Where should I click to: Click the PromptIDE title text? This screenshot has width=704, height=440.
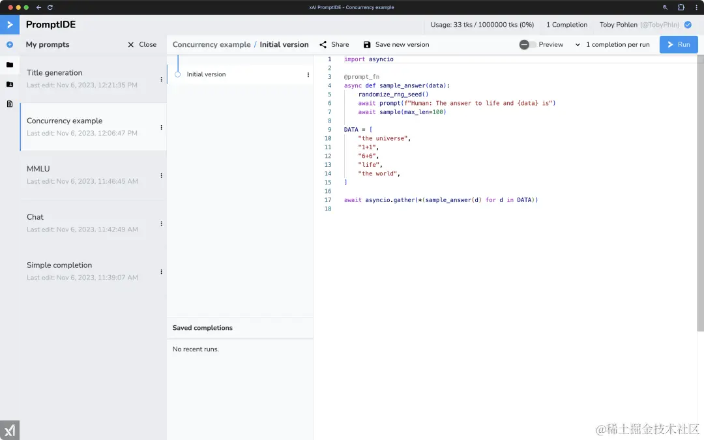click(51, 25)
